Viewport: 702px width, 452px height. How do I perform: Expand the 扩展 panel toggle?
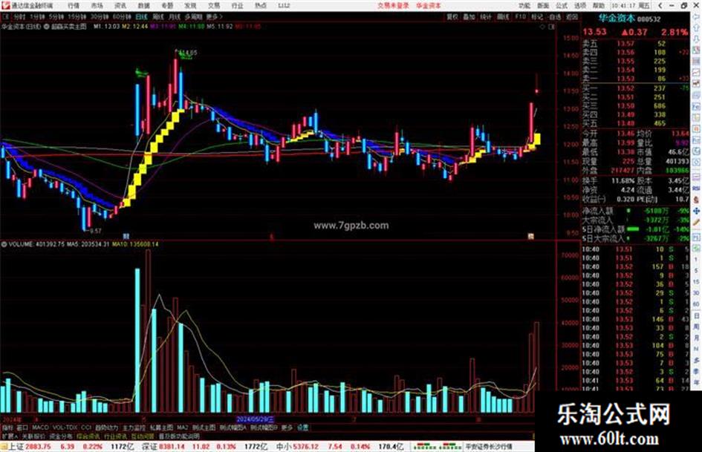(9, 436)
